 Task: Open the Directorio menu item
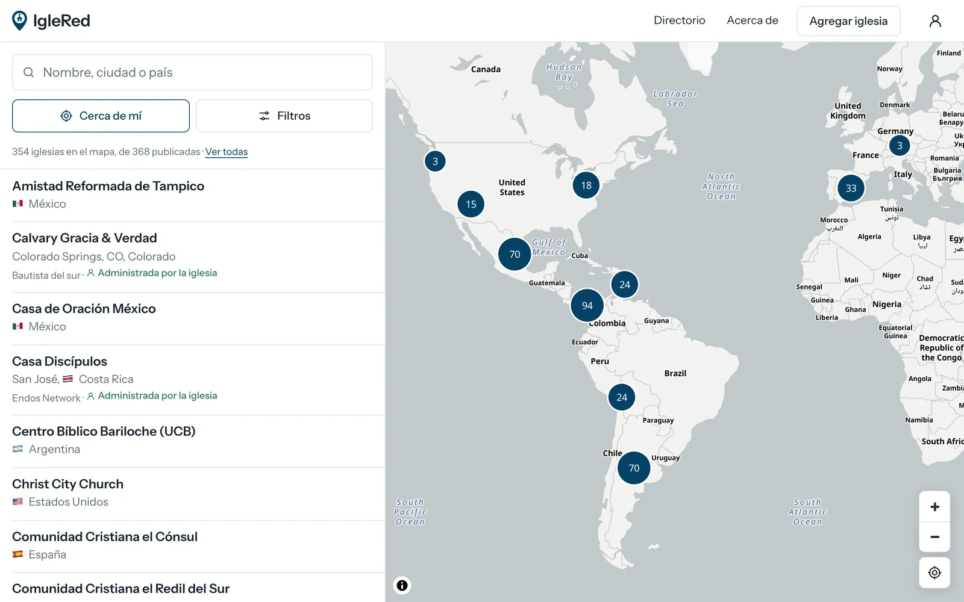pyautogui.click(x=680, y=20)
